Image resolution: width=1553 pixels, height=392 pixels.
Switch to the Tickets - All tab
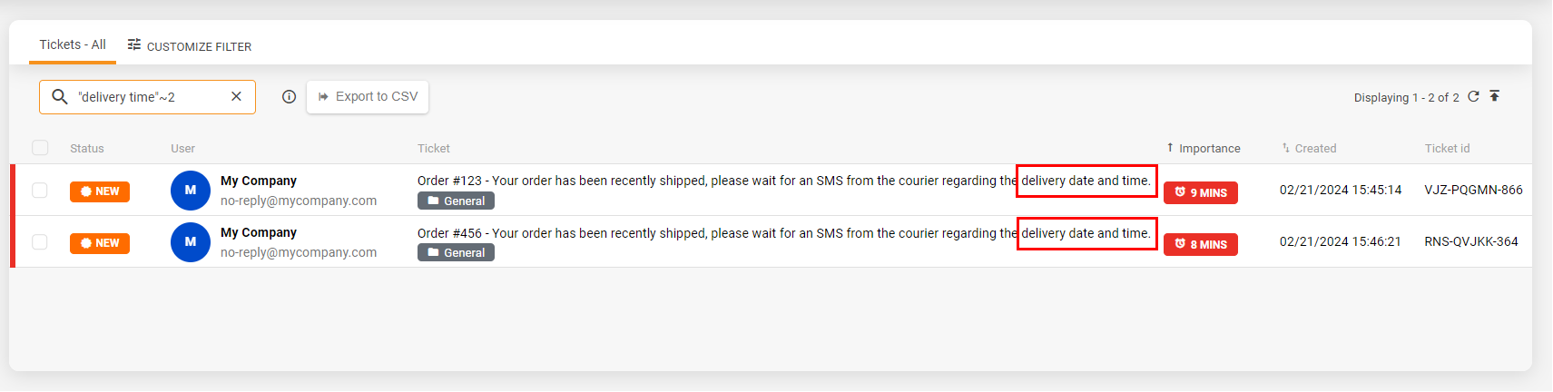pyautogui.click(x=73, y=44)
